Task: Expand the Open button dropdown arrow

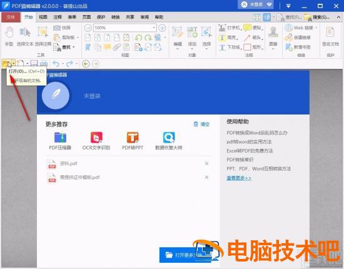Action: coord(13,64)
